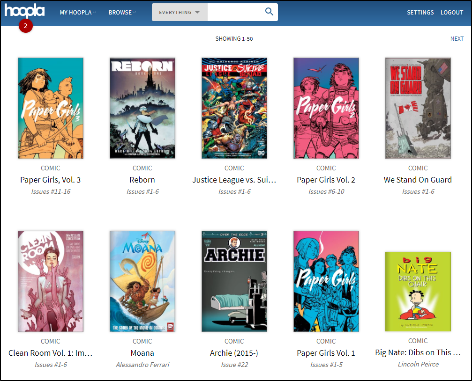Open the Moana cover thumbnail
The image size is (472, 381).
click(142, 281)
